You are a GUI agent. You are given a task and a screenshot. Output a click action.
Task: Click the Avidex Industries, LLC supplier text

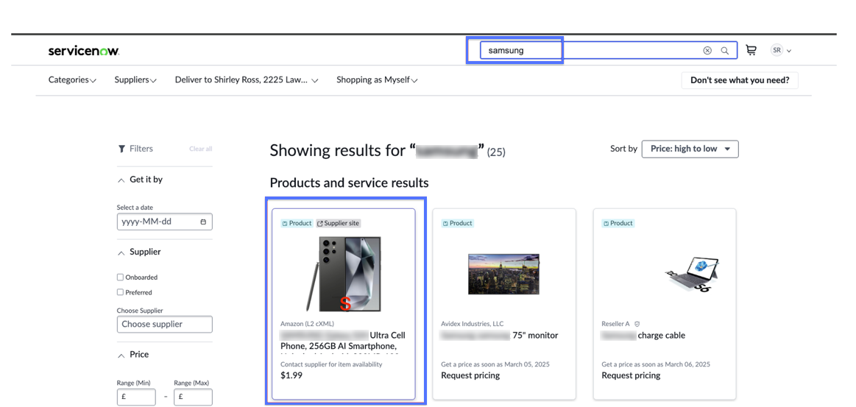coord(473,324)
